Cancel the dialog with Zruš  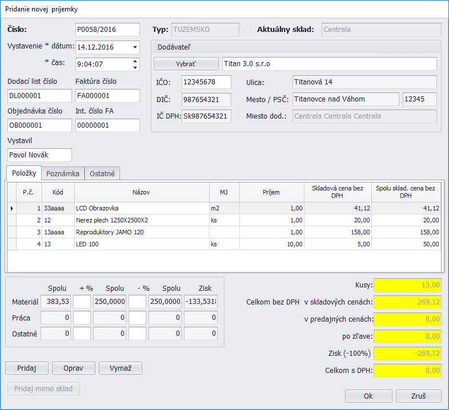tap(418, 396)
